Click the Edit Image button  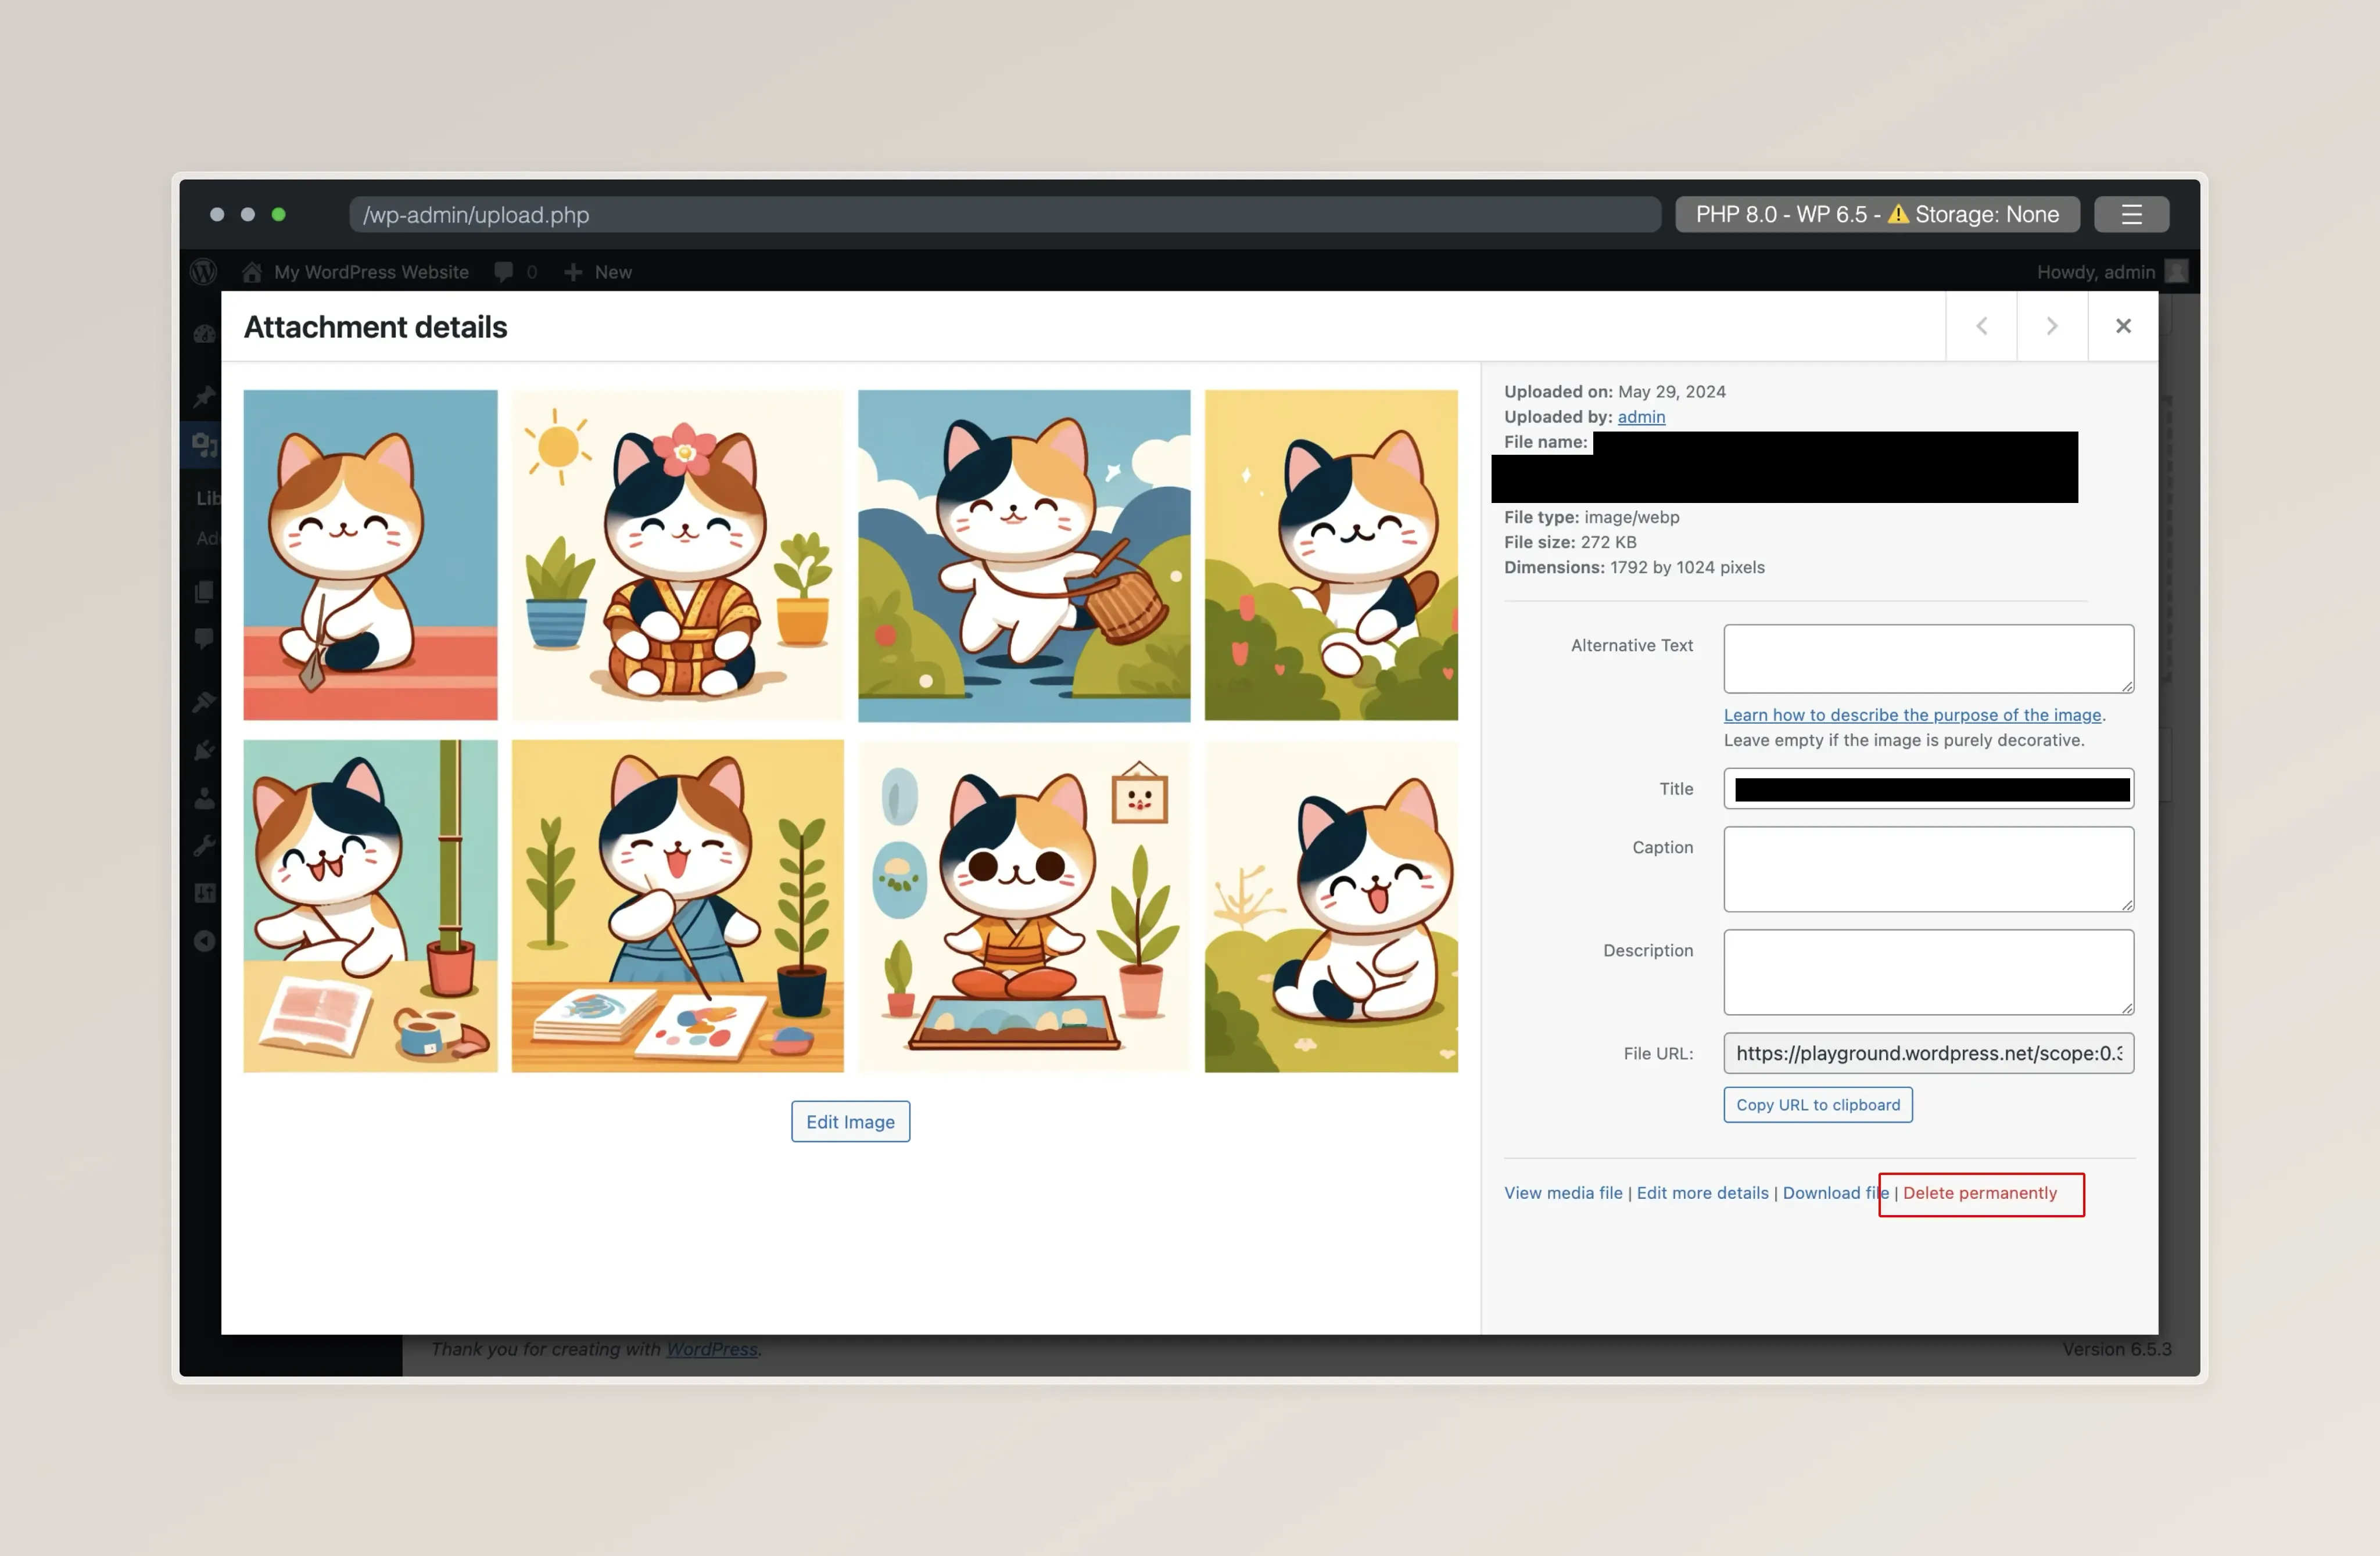click(850, 1122)
